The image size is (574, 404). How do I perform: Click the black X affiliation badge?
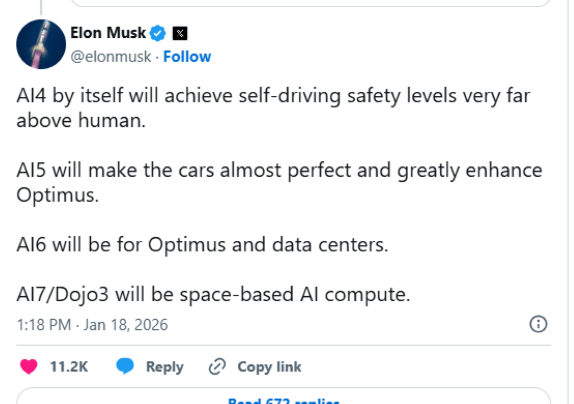point(180,33)
